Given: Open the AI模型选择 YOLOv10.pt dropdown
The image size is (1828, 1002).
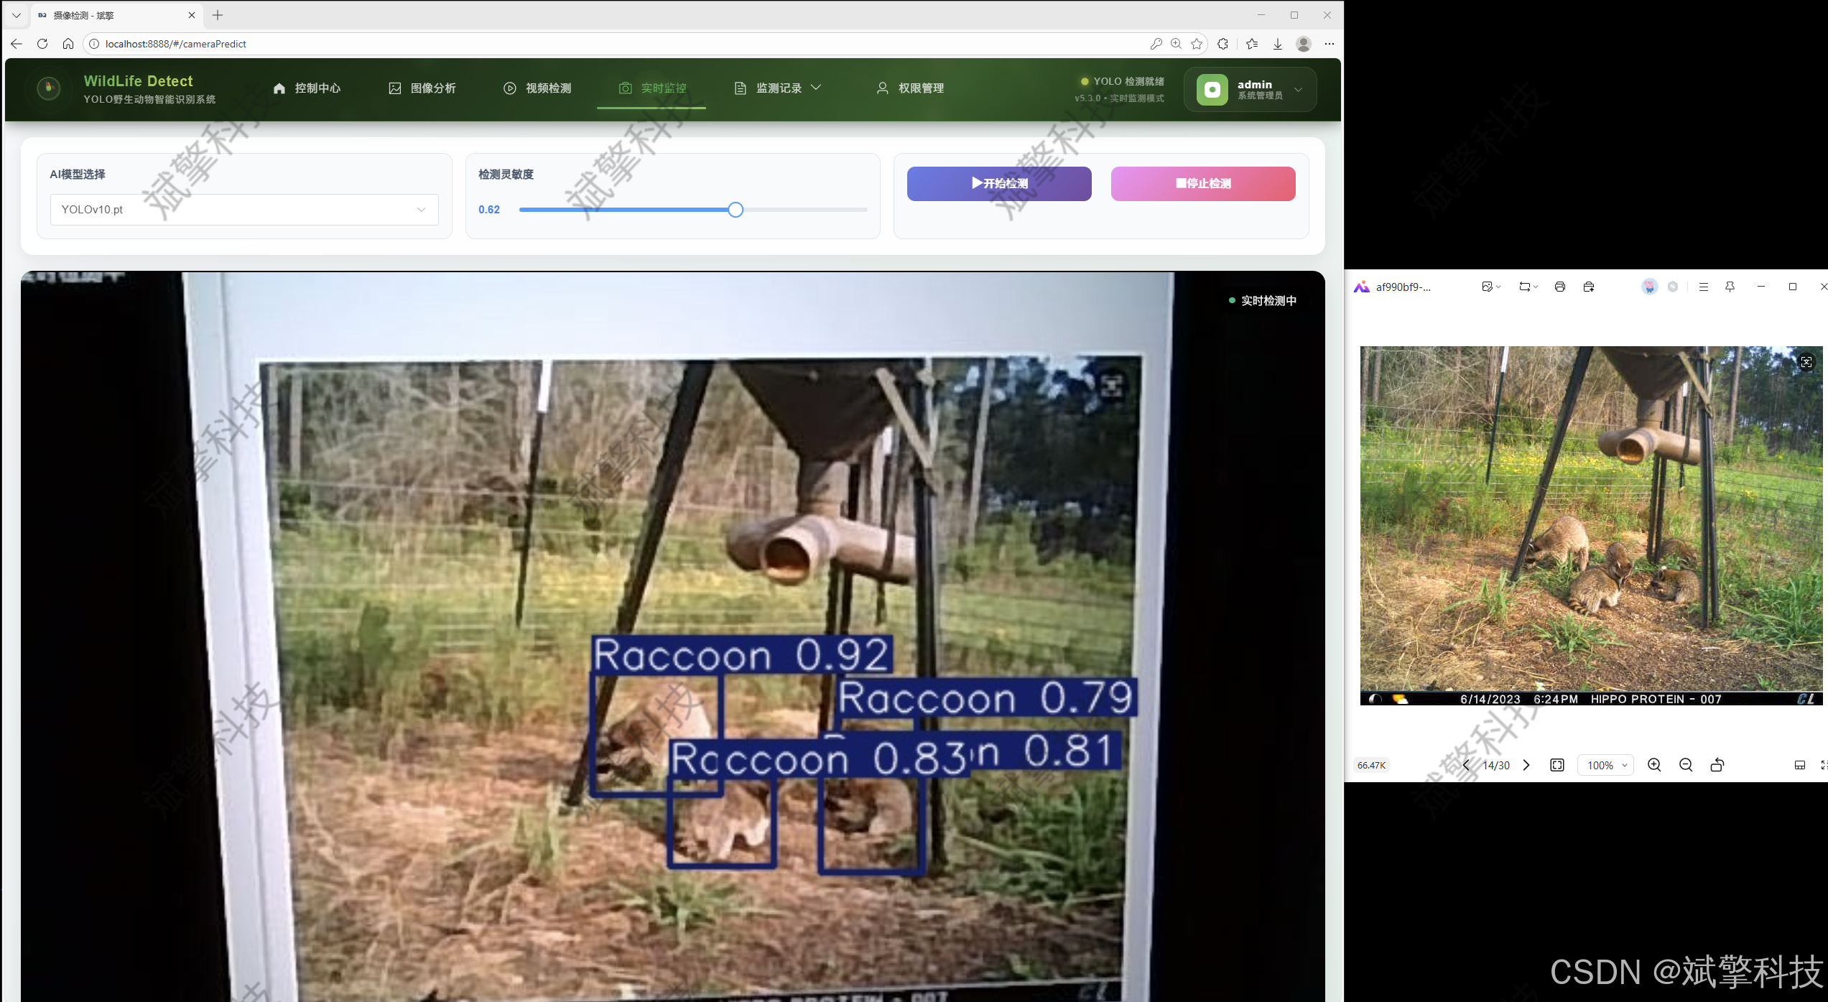Looking at the screenshot, I should click(x=244, y=210).
